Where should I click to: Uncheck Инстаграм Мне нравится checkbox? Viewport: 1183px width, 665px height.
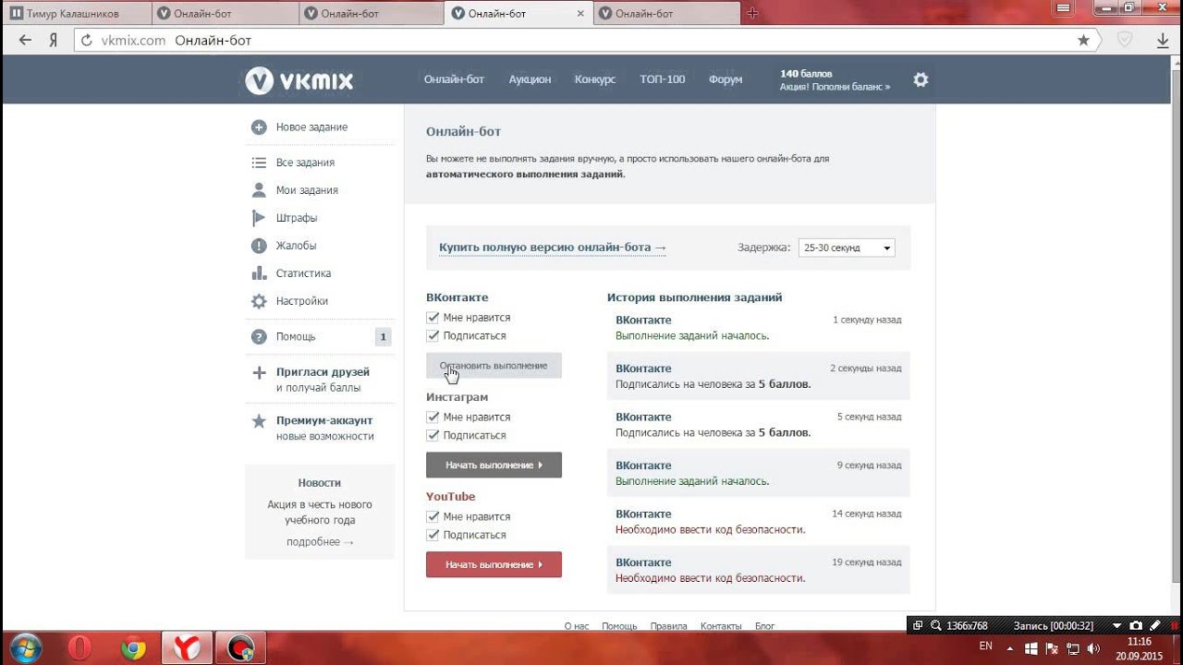pyautogui.click(x=433, y=417)
